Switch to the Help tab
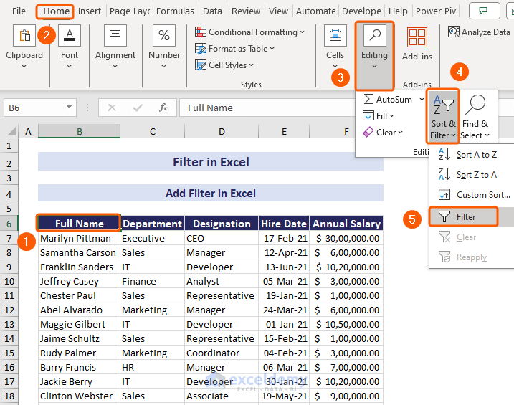514x405 pixels. [398, 11]
